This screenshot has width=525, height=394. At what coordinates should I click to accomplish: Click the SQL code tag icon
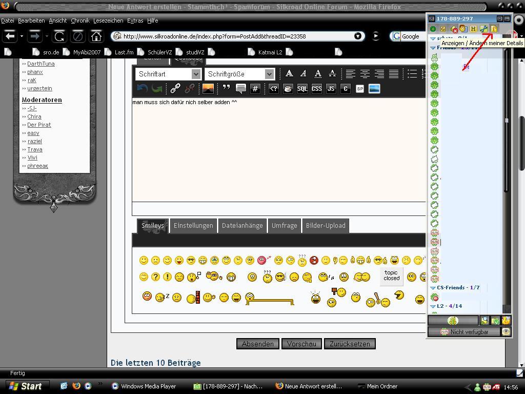302,89
